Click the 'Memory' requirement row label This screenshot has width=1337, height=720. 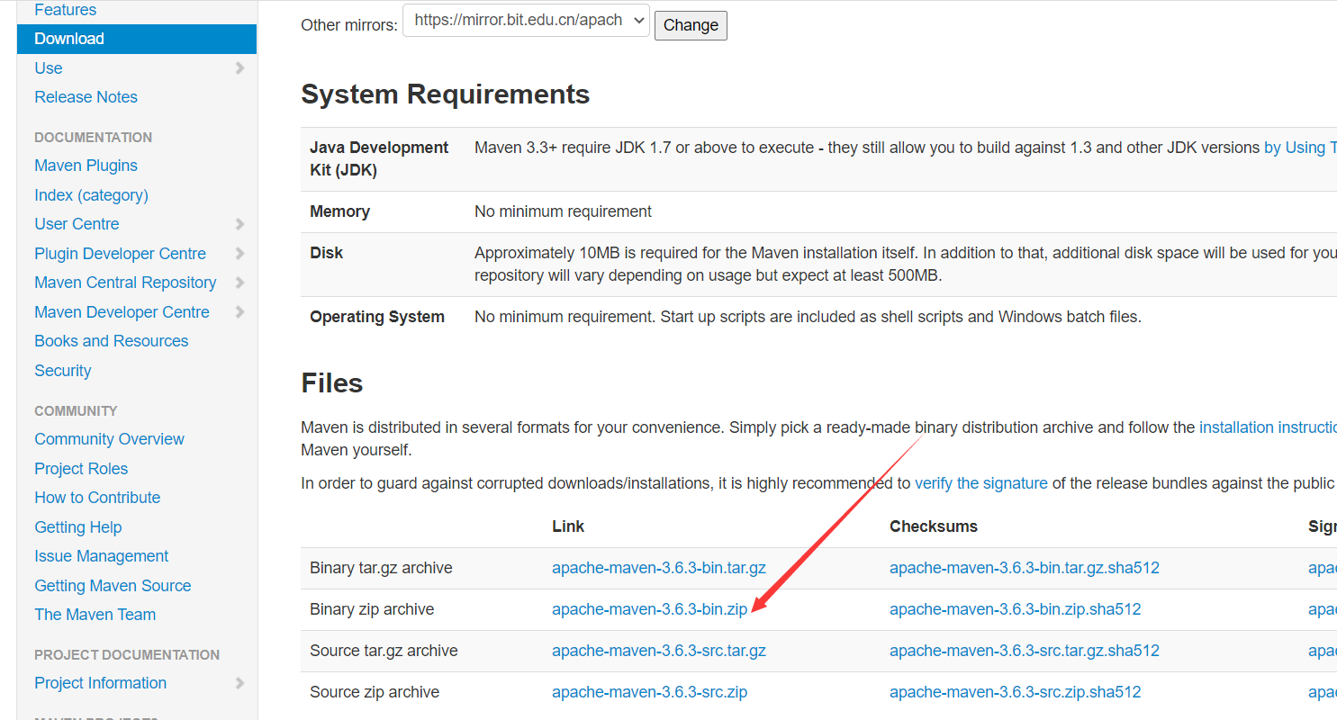click(339, 211)
